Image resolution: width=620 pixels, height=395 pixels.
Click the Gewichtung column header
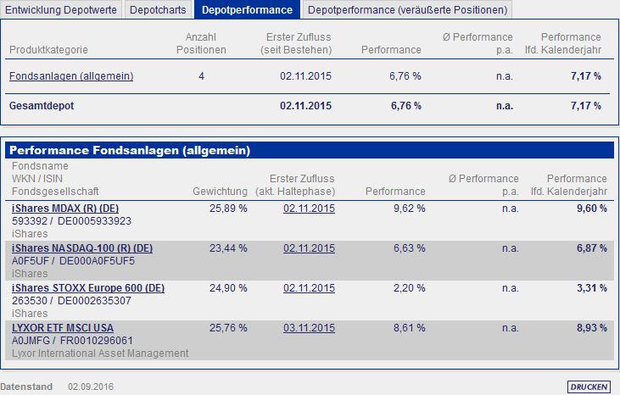pos(220,192)
